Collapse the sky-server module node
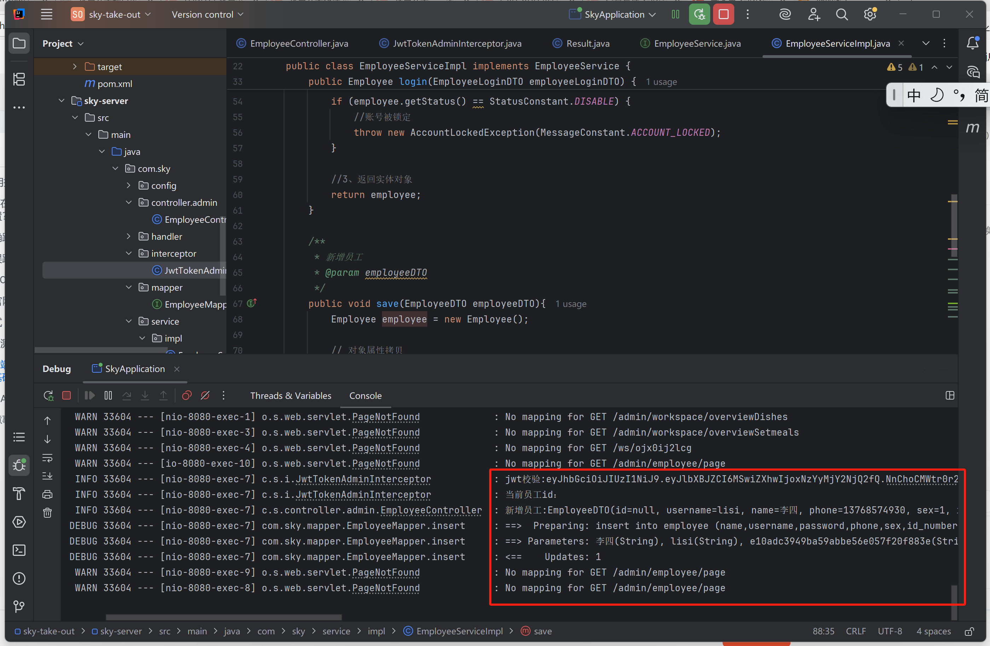Screen dimensions: 990x646 pyautogui.click(x=62, y=101)
